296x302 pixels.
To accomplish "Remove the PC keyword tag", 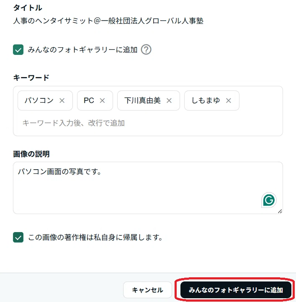I will click(102, 101).
